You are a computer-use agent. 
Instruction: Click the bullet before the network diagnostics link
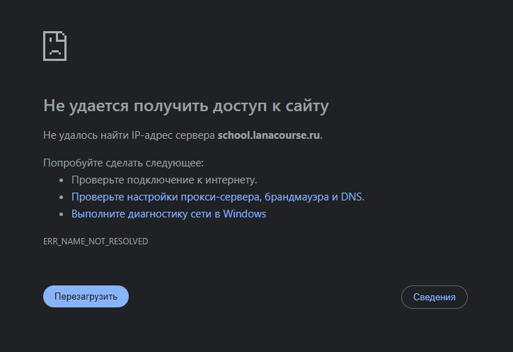[62, 215]
